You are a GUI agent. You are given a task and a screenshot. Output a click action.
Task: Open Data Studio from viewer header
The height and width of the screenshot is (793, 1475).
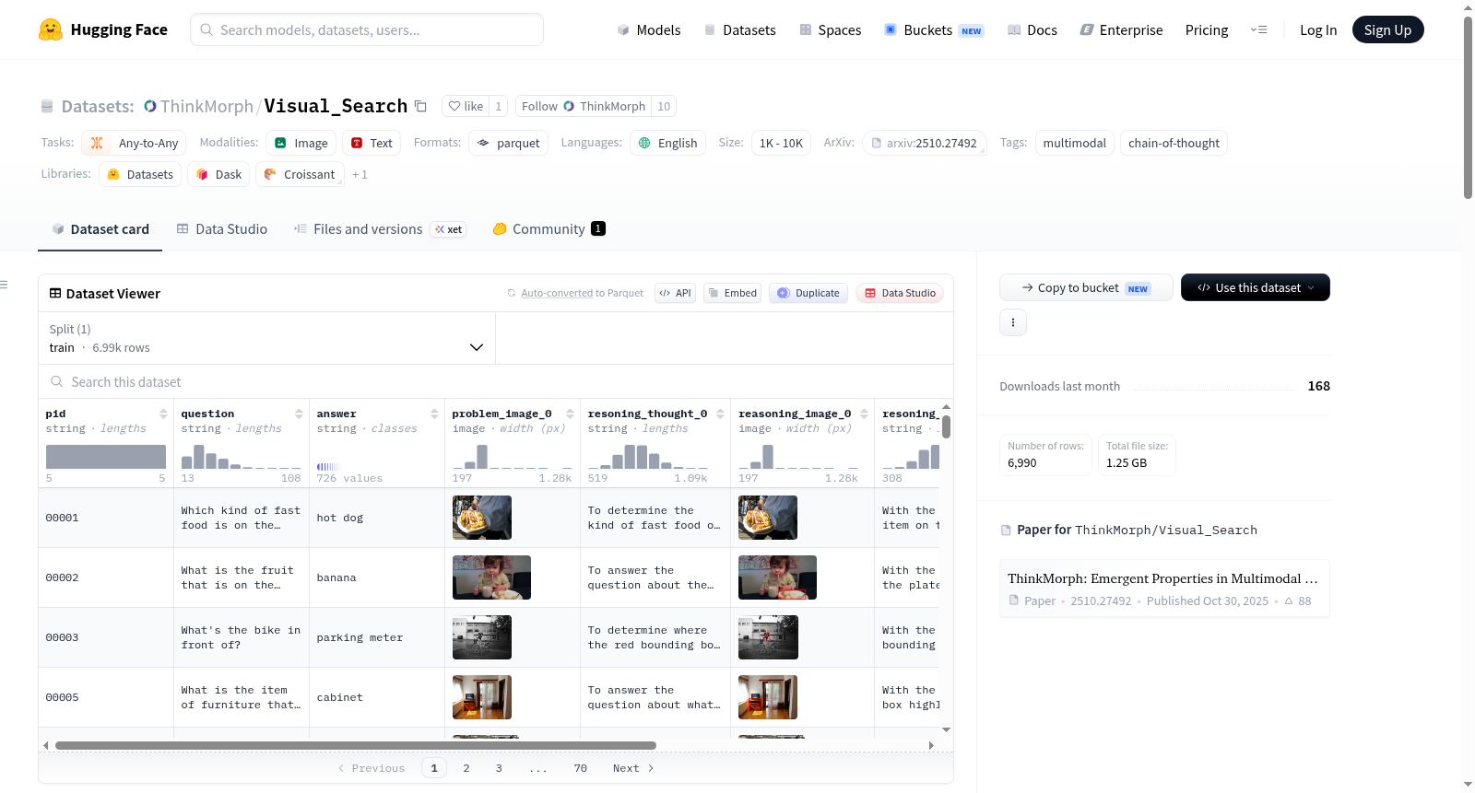pyautogui.click(x=900, y=293)
